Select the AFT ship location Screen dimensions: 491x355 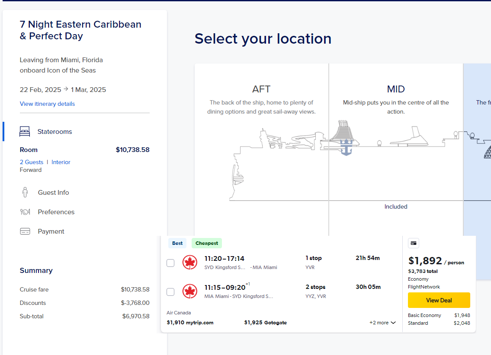261,149
